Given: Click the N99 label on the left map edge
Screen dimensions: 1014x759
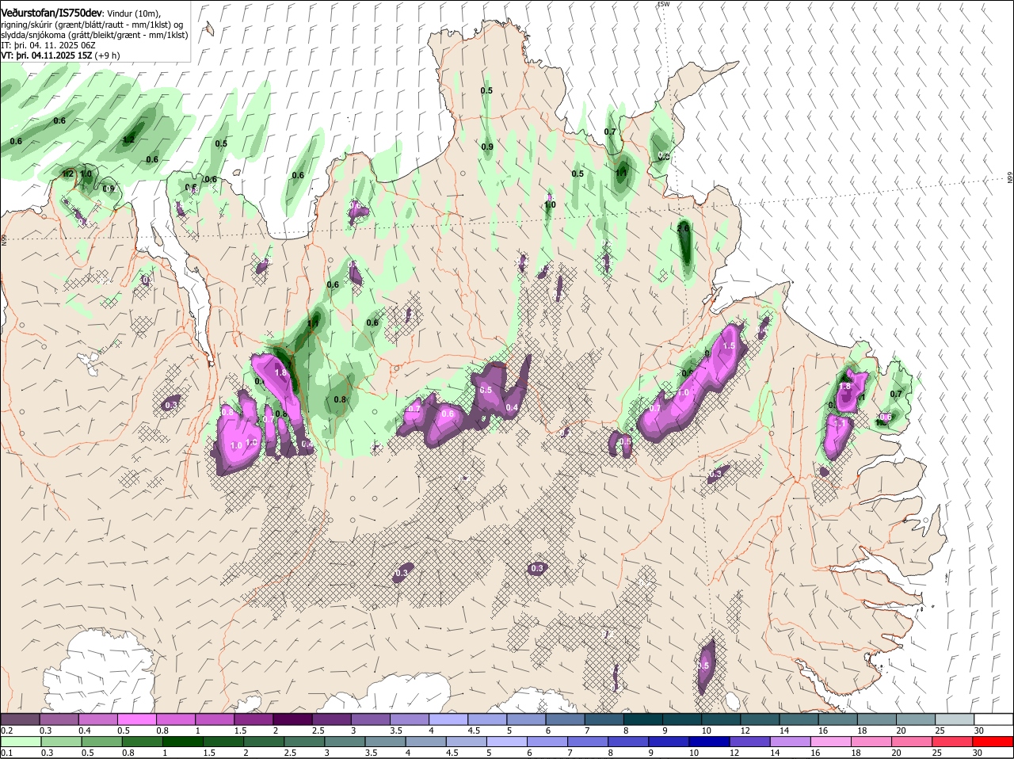Looking at the screenshot, I should tap(4, 238).
